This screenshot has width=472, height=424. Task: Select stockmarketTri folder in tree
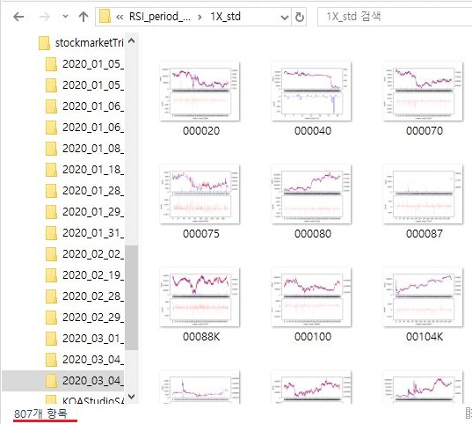pyautogui.click(x=90, y=43)
